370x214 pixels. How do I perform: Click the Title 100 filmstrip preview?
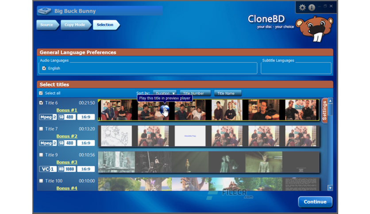pyautogui.click(x=208, y=184)
